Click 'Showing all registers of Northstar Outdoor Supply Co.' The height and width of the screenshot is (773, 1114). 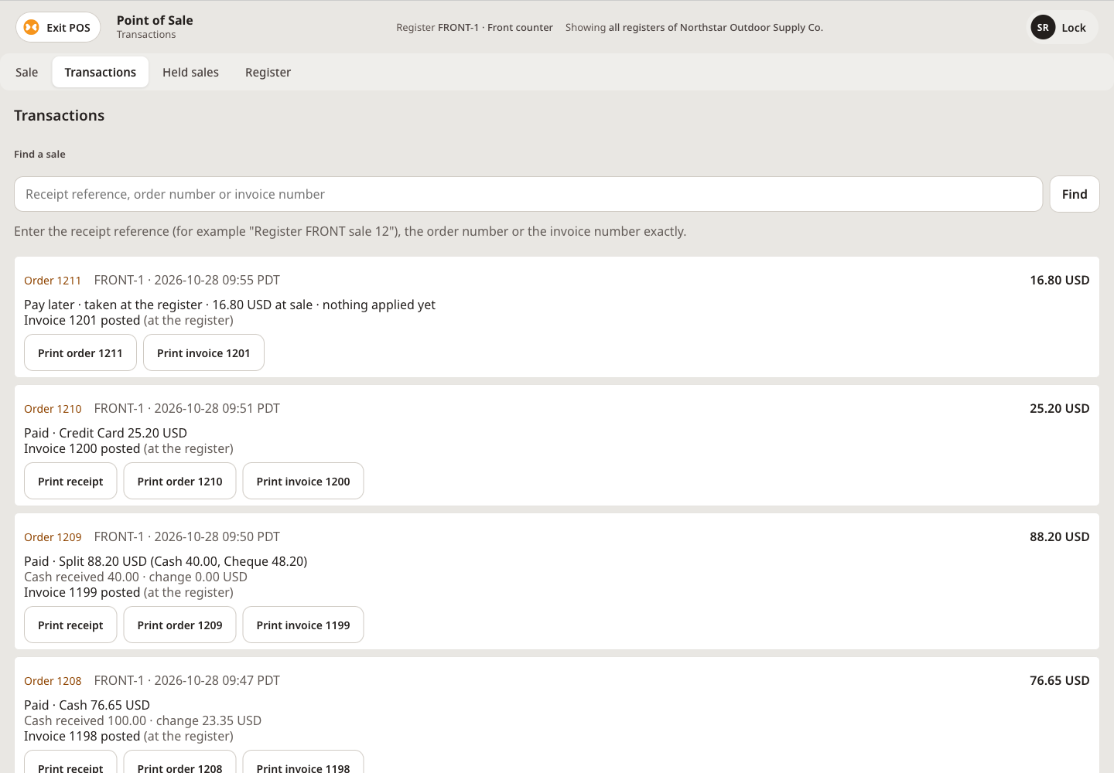point(694,28)
